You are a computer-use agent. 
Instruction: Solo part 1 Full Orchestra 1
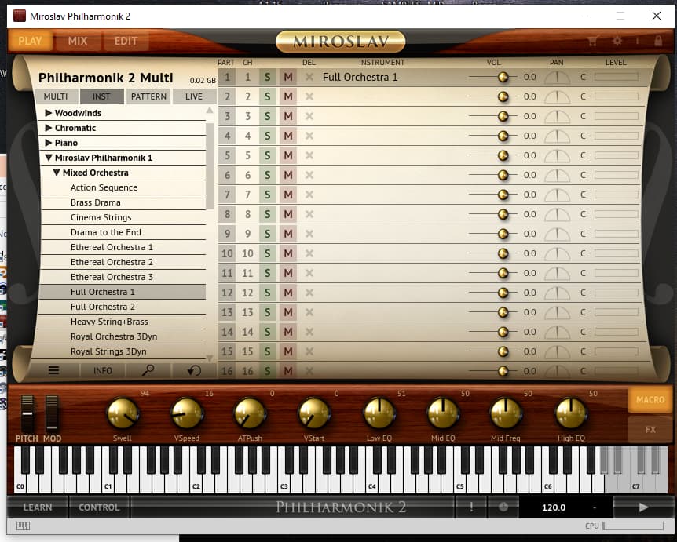point(267,77)
